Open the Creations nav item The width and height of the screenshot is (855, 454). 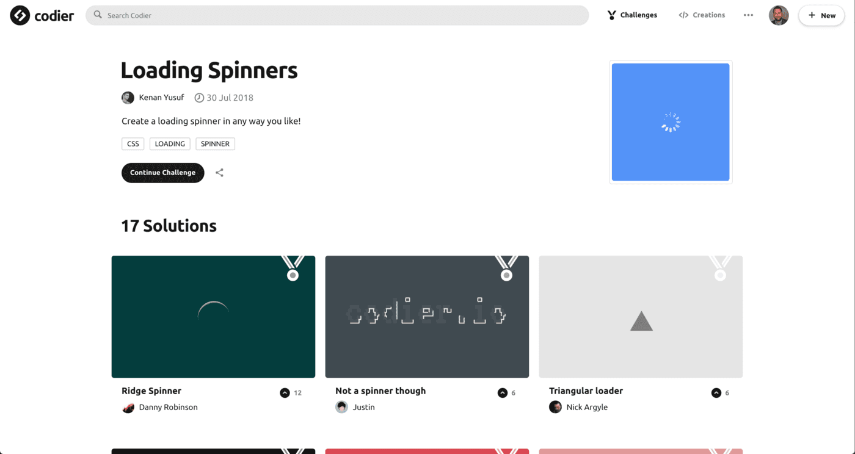point(702,15)
